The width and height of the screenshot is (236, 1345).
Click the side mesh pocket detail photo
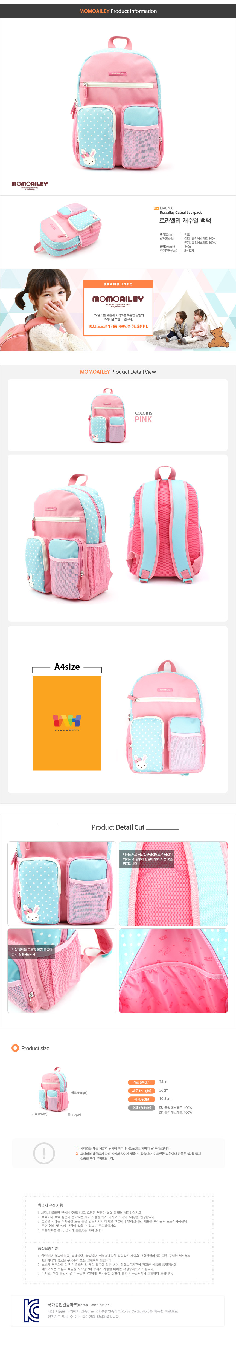[62, 971]
